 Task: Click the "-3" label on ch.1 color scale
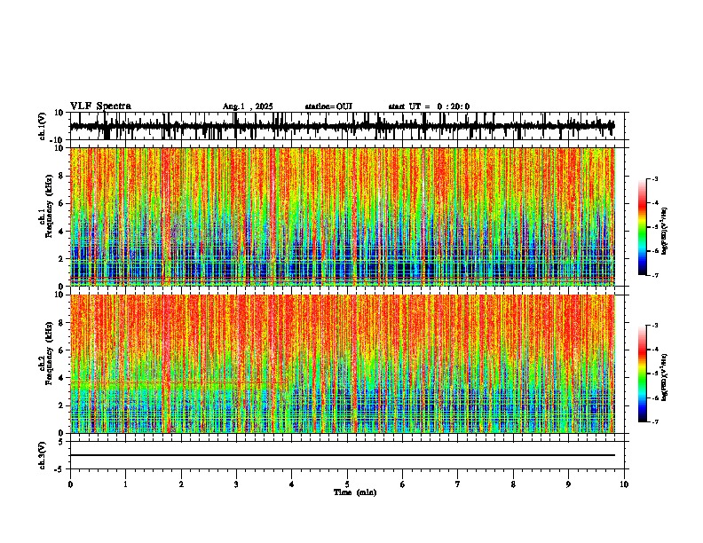(x=654, y=178)
